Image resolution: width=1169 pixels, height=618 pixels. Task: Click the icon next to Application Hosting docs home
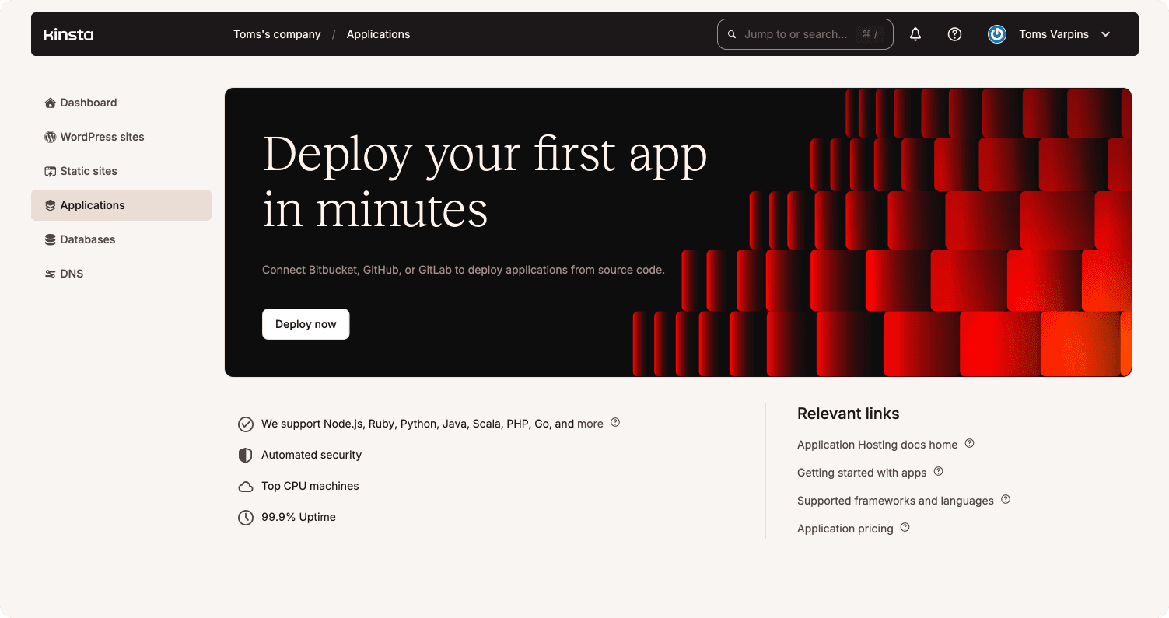tap(970, 443)
